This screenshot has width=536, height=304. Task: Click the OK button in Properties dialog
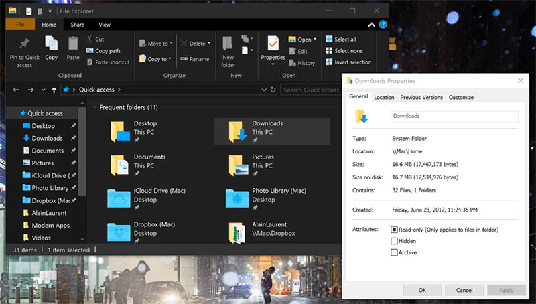click(422, 290)
